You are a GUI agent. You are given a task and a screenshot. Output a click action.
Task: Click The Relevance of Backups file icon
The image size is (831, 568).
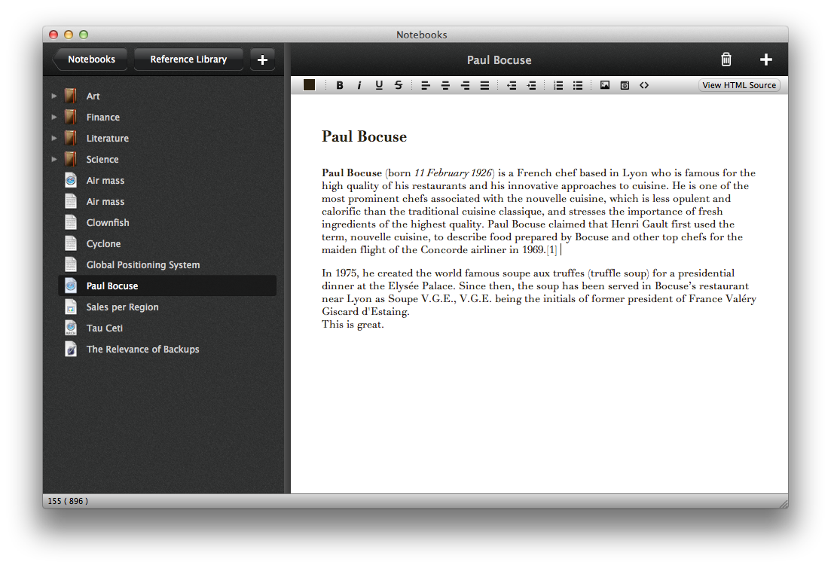[71, 350]
